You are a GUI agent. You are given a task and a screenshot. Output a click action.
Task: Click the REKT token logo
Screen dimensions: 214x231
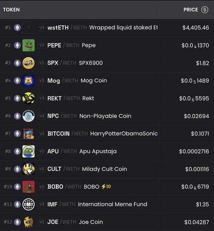[28, 98]
